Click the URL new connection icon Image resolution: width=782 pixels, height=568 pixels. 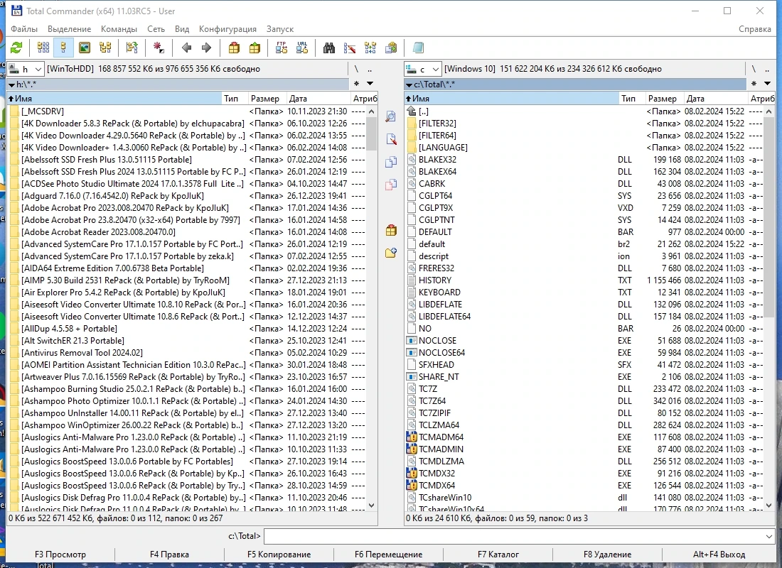click(x=302, y=48)
